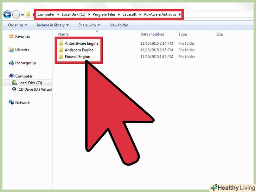Click date 11/16/2015 2:14 PM cell
Viewport: 256px width, 192px height.
157,44
